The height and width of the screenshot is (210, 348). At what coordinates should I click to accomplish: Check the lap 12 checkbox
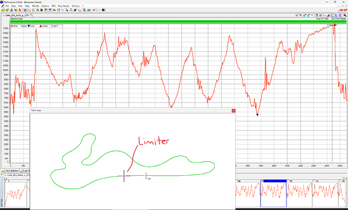click(x=288, y=181)
